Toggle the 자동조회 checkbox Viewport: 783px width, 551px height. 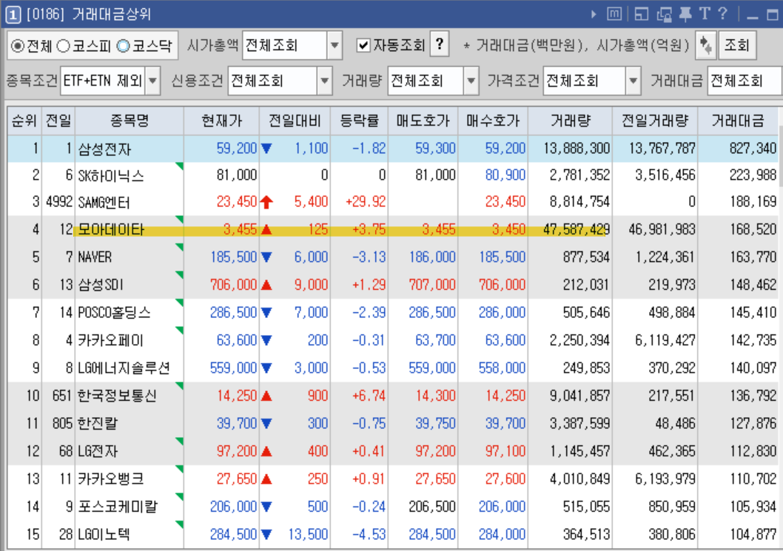363,46
